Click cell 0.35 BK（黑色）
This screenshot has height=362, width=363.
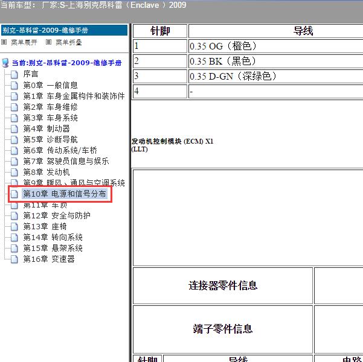click(x=275, y=61)
